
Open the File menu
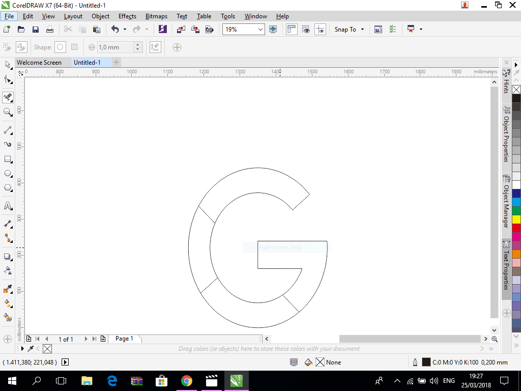[9, 16]
